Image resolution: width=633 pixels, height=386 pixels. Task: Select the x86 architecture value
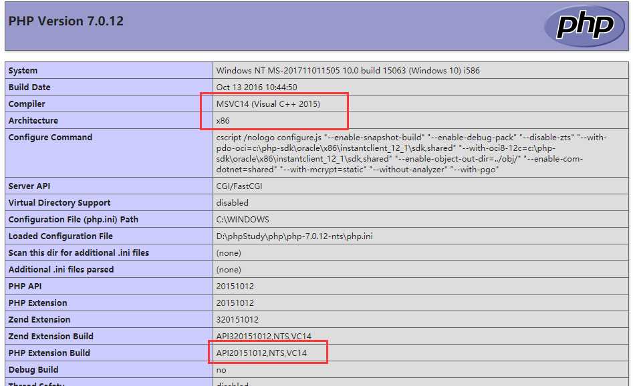[x=223, y=121]
